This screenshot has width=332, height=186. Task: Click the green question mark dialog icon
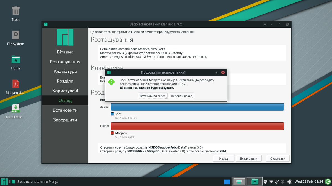[x=111, y=82]
